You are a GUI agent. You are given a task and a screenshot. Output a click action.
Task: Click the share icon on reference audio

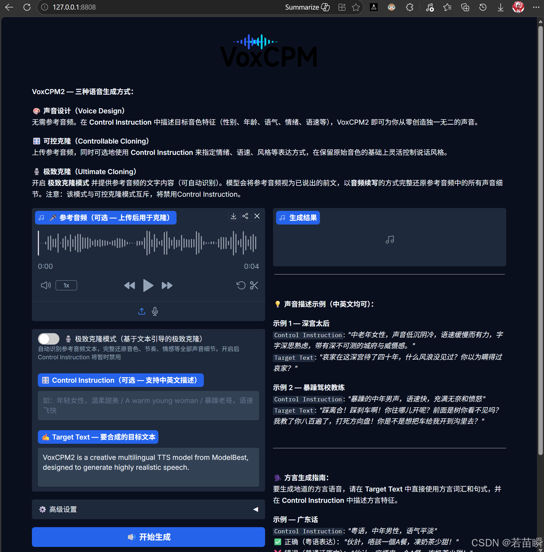pos(245,216)
